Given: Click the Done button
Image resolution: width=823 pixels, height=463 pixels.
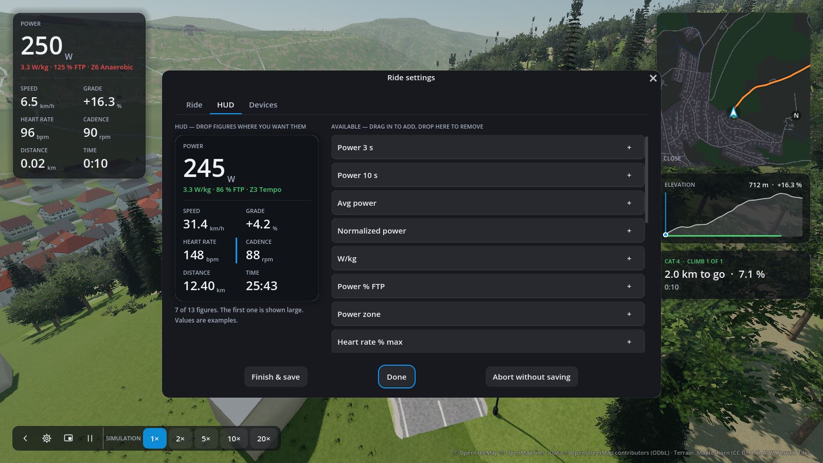Looking at the screenshot, I should 397,377.
